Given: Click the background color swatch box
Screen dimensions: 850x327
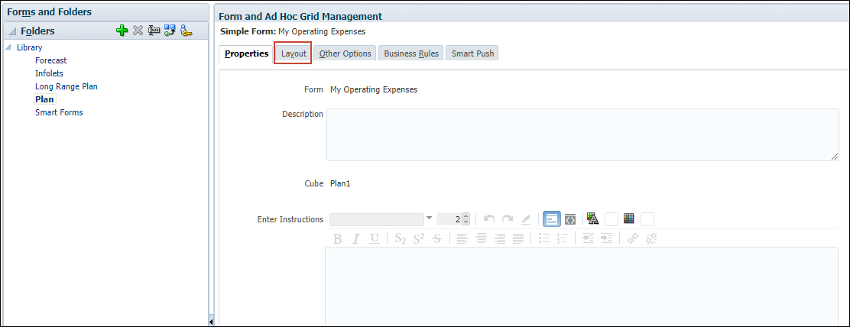Looking at the screenshot, I should (647, 219).
